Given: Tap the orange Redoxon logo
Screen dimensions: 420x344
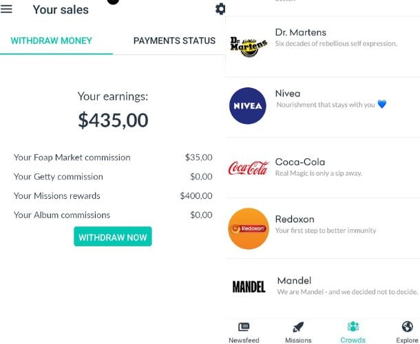Looking at the screenshot, I should pyautogui.click(x=248, y=228).
